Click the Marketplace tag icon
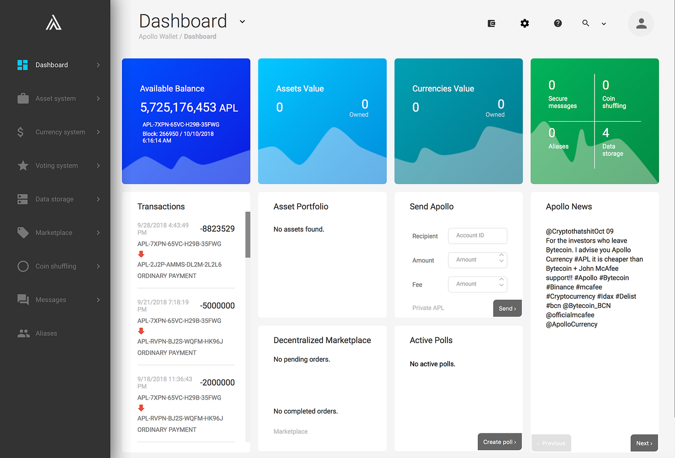 click(x=23, y=233)
